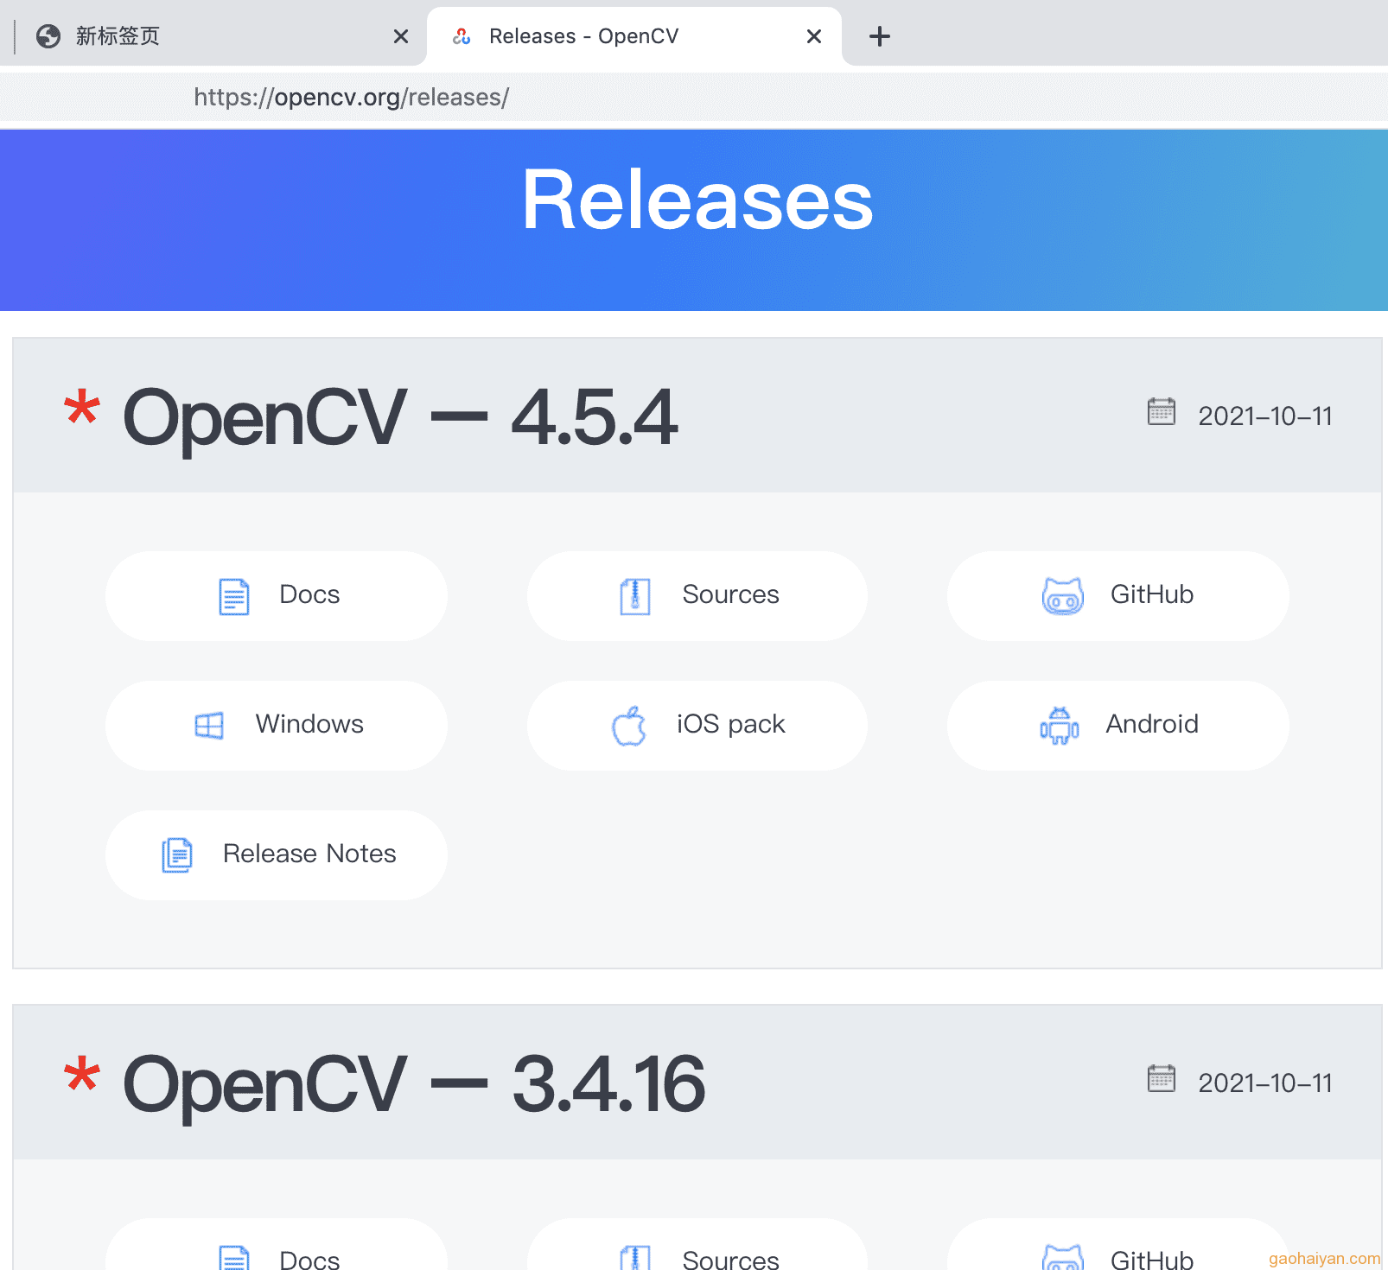Click the GitHub cat icon for 4.5.4
Screen dimensions: 1388x1270
point(1063,596)
